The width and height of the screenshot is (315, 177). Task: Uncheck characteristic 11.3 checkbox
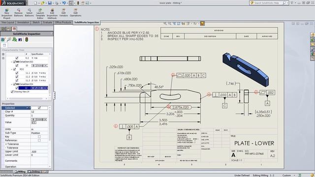pyautogui.click(x=17, y=80)
